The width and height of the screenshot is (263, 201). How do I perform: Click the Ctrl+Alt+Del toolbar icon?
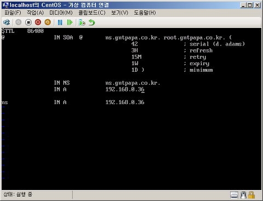point(7,22)
